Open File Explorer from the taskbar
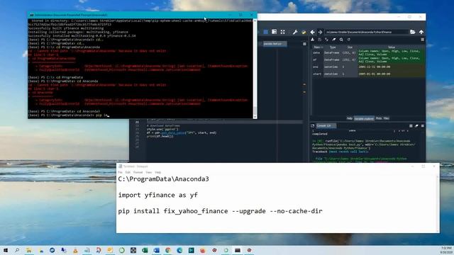 pyautogui.click(x=28, y=250)
